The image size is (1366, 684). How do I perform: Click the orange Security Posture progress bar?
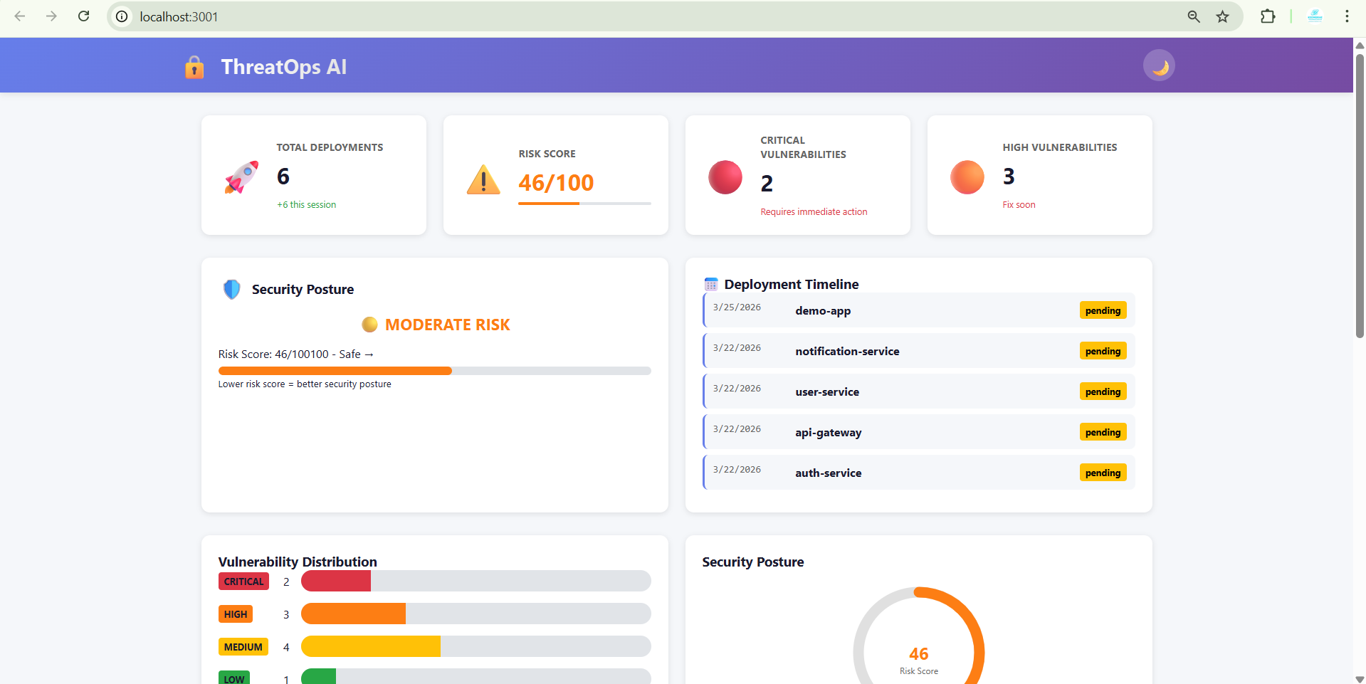pos(335,371)
